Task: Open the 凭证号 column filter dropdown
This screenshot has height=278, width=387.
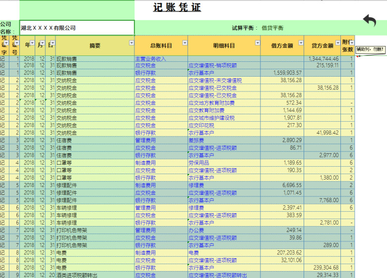Action: [17, 43]
